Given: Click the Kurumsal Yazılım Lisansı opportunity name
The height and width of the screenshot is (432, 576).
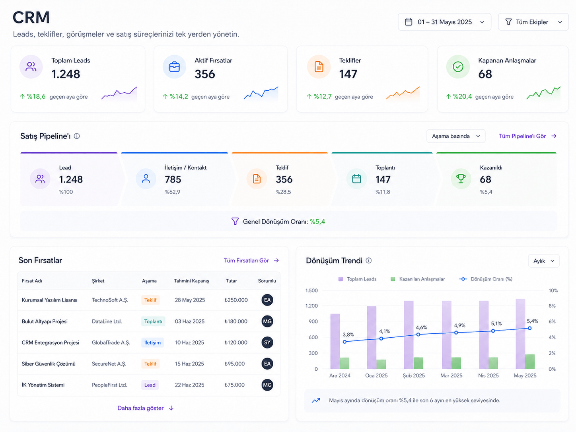Looking at the screenshot, I should (x=50, y=300).
